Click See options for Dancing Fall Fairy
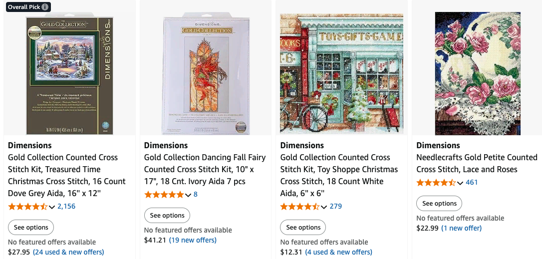The height and width of the screenshot is (259, 542). [167, 216]
